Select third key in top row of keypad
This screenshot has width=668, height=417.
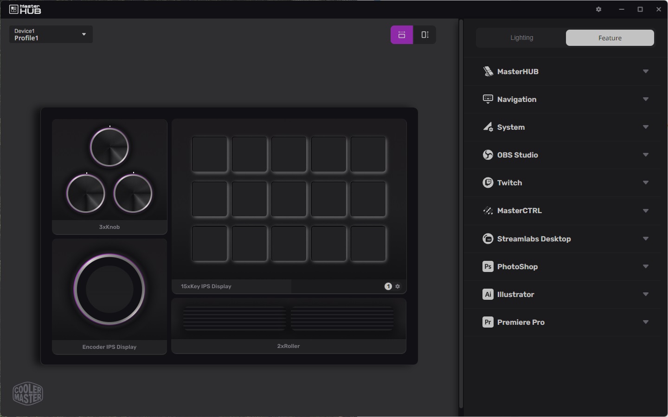coord(289,154)
